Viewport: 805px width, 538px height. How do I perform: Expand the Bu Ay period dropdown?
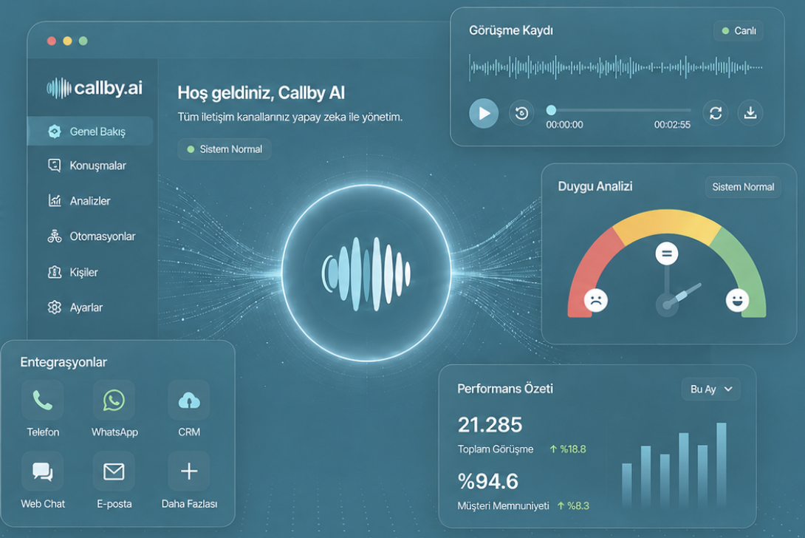[x=711, y=389]
